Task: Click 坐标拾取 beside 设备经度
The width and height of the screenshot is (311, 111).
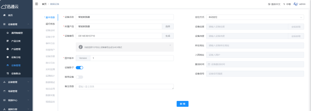Action: coord(296,26)
